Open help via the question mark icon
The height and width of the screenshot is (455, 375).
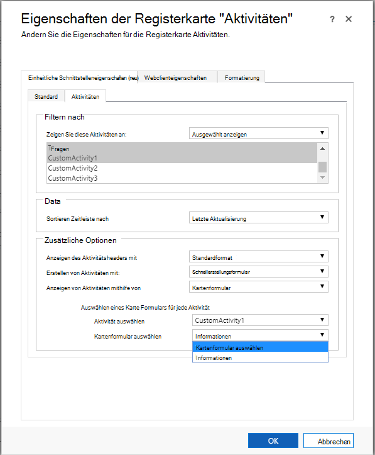click(332, 19)
